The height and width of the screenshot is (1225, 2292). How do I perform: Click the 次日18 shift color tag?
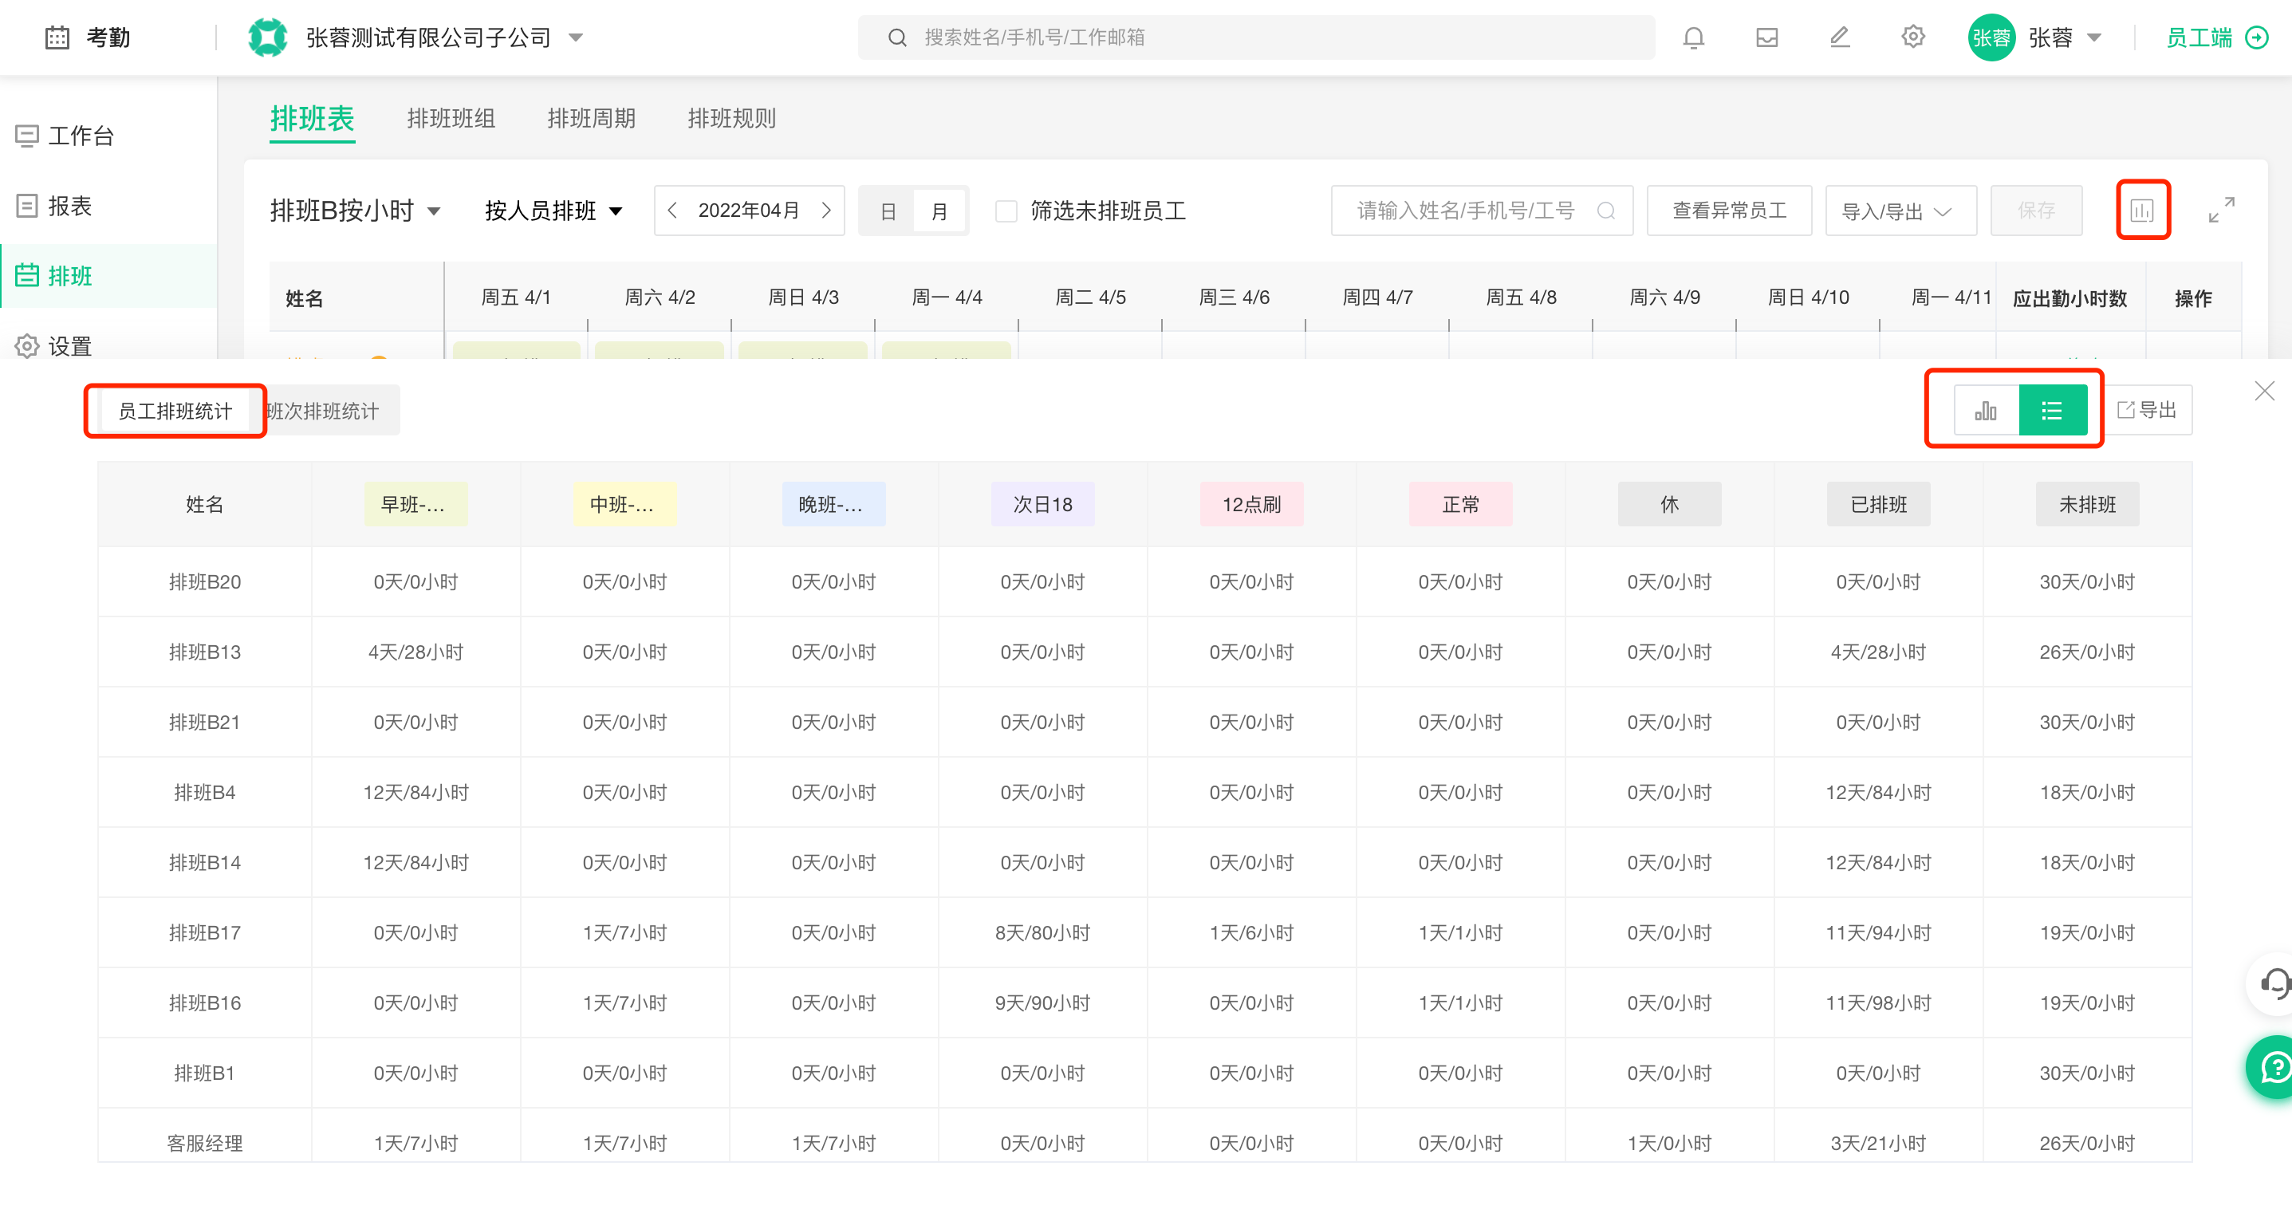point(1043,504)
